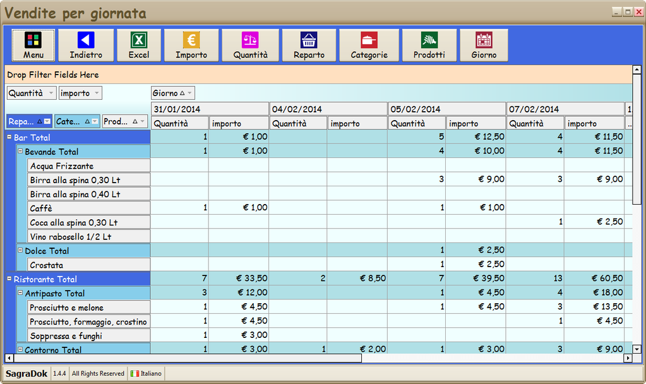The height and width of the screenshot is (384, 646).
Task: Collapse the Bar Total row
Action: 9,137
